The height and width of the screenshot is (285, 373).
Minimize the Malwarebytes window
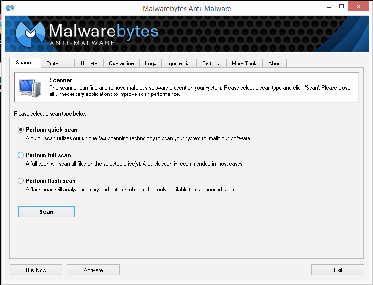click(329, 7)
